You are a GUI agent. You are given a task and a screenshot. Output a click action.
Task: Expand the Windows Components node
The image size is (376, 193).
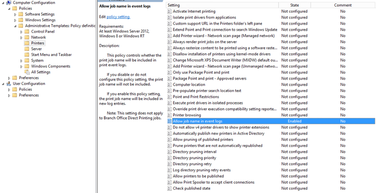[x=21, y=66]
